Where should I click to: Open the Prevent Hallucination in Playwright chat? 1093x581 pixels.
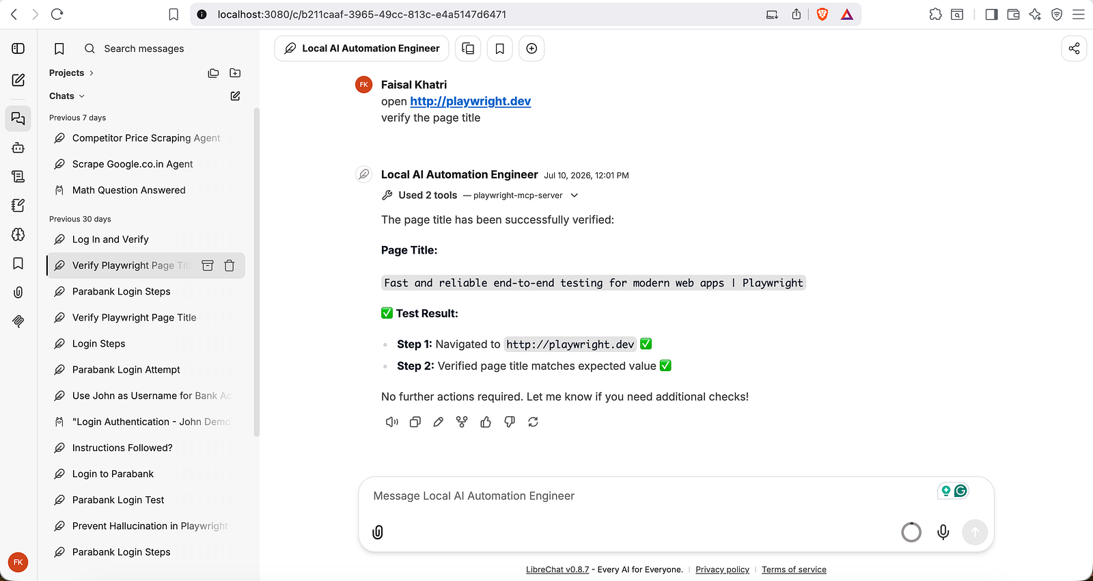(x=146, y=526)
